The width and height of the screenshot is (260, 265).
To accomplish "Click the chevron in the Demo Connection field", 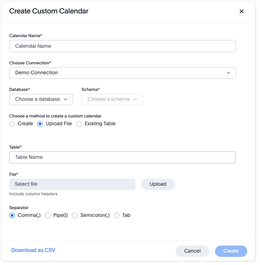I will pos(228,73).
